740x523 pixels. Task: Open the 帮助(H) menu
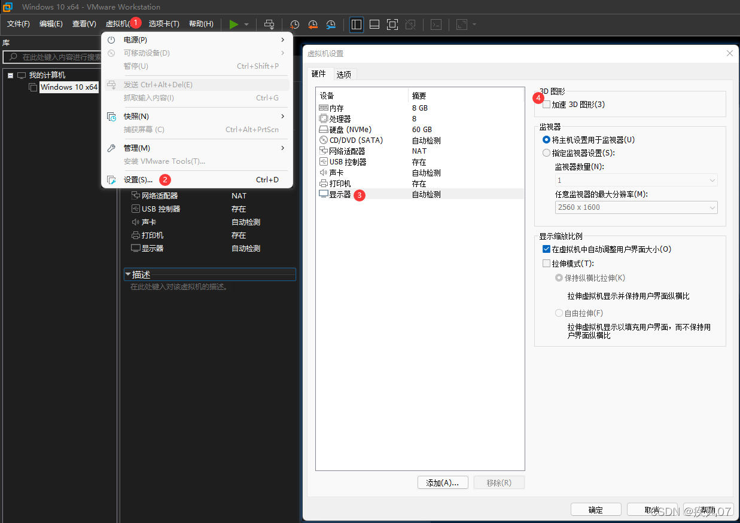pyautogui.click(x=201, y=24)
